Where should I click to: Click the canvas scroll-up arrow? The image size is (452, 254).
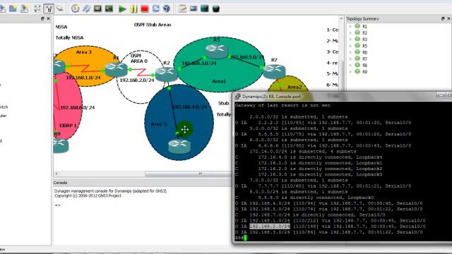[341, 19]
